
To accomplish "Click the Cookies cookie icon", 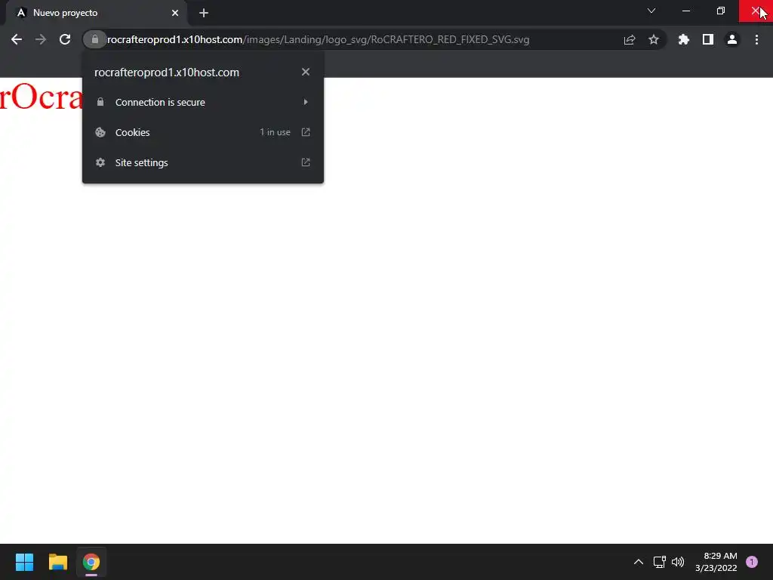I will tap(100, 132).
